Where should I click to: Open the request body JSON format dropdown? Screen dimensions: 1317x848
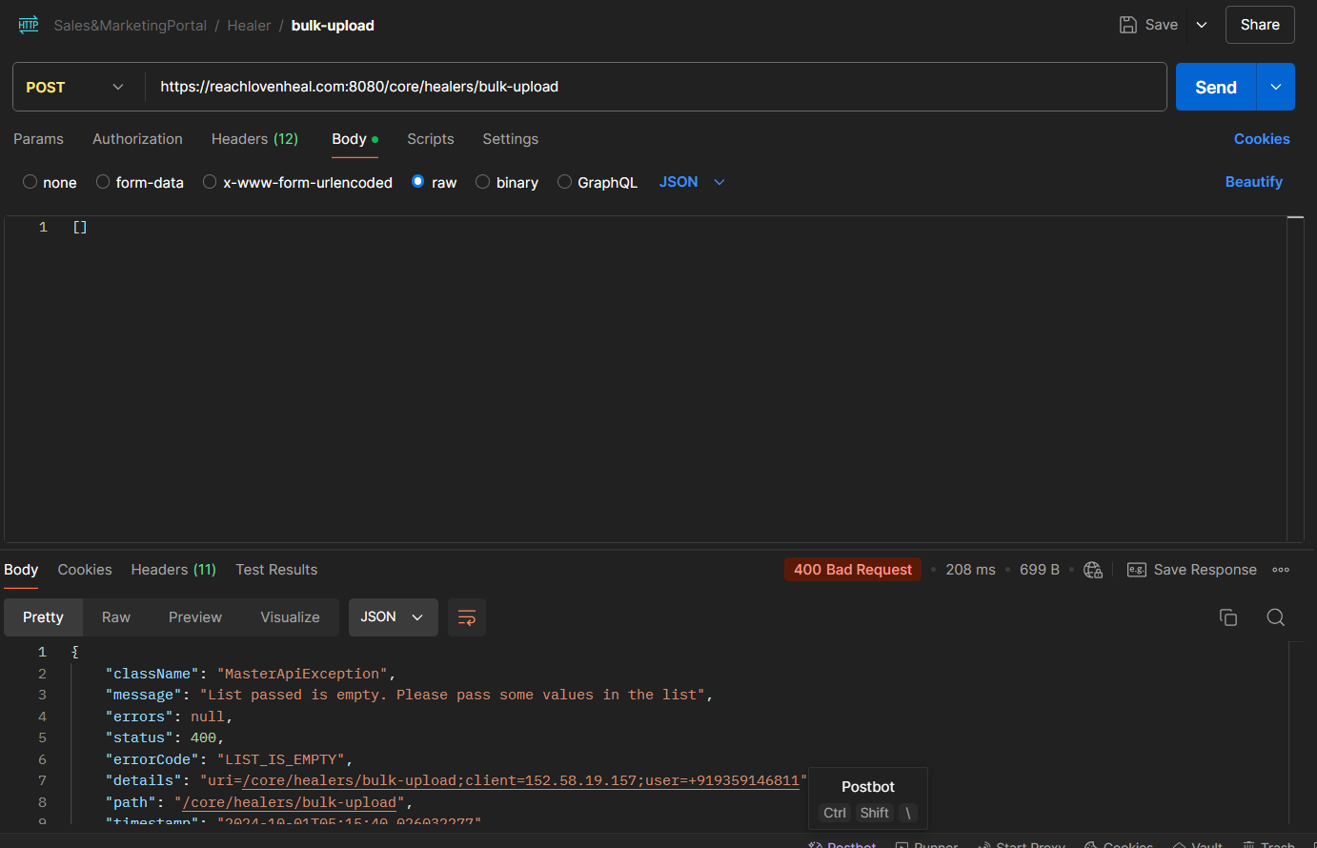[692, 182]
